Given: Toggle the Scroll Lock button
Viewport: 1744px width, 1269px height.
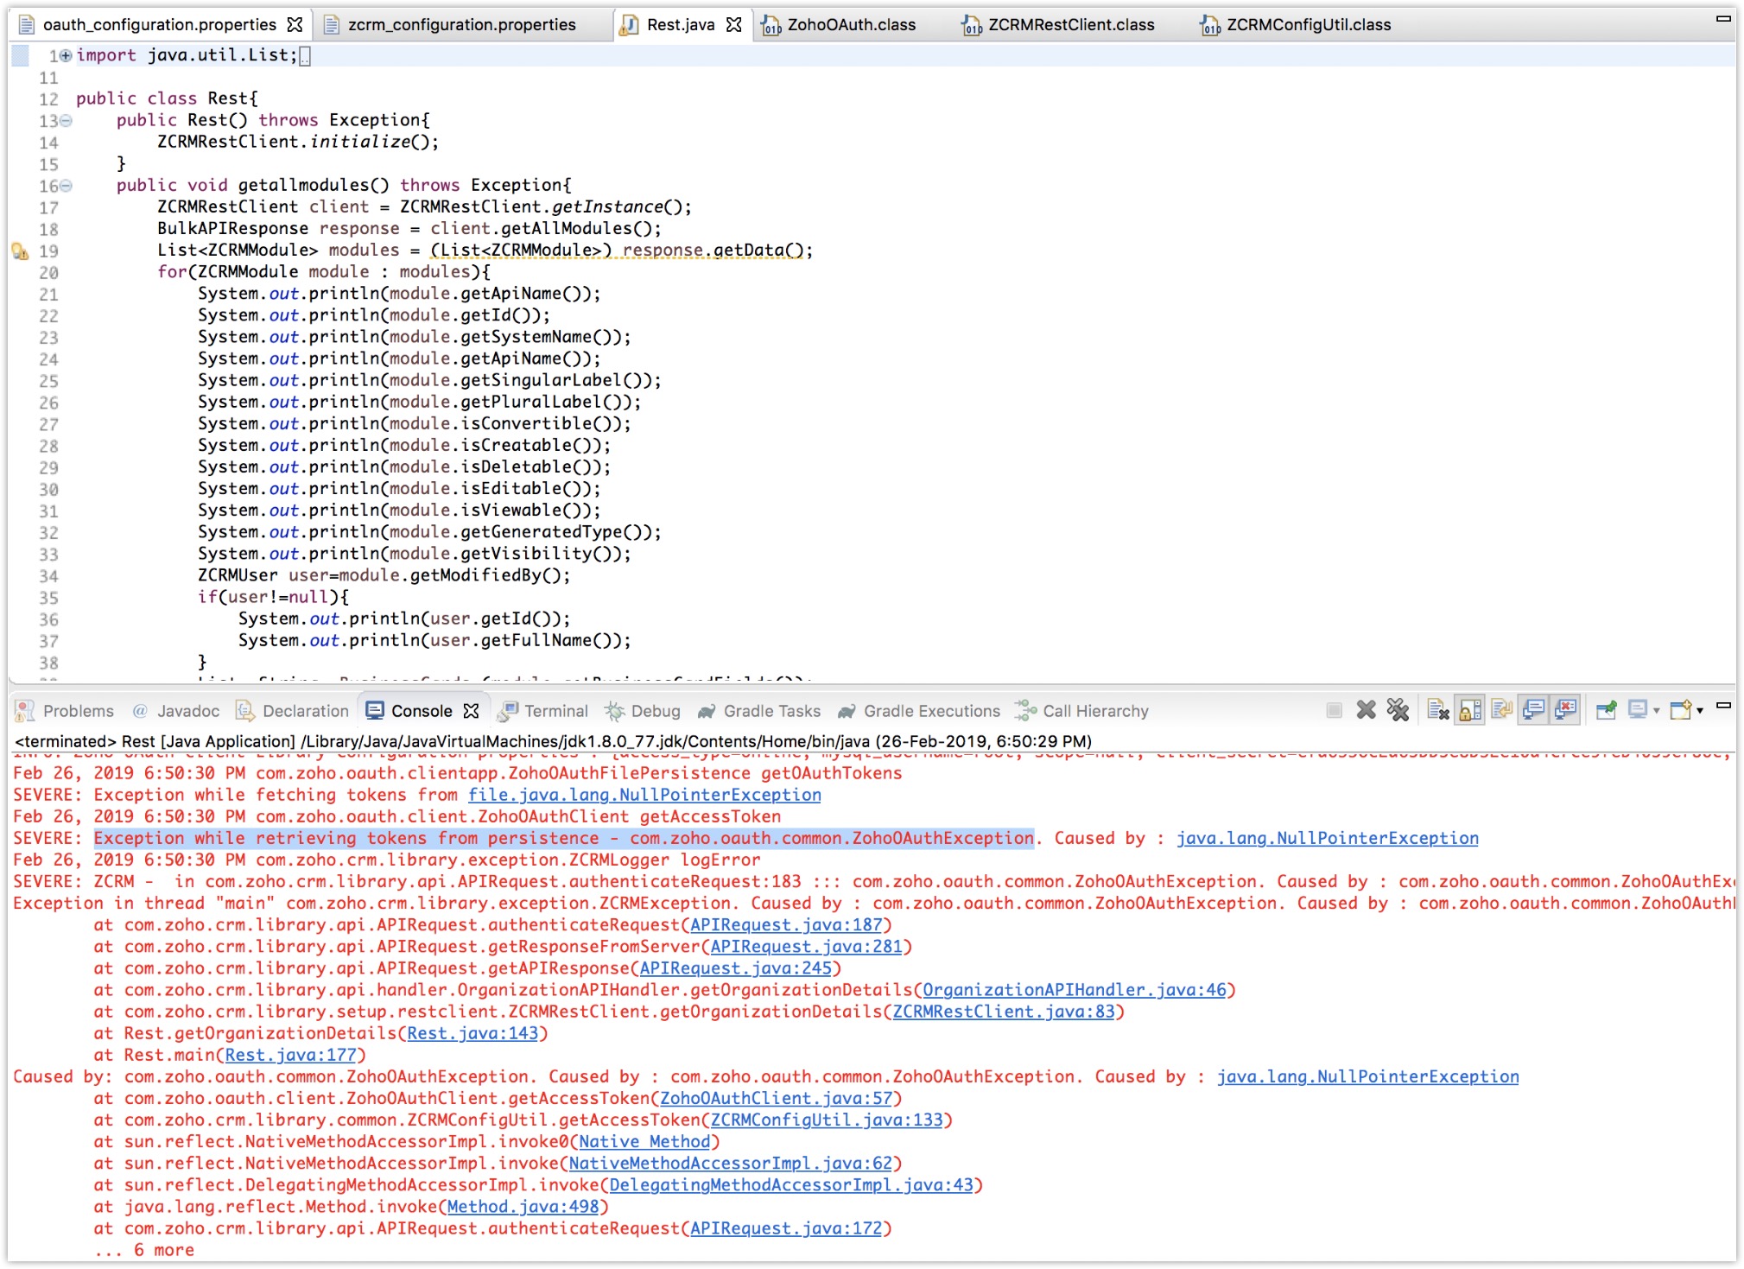Looking at the screenshot, I should click(x=1470, y=710).
